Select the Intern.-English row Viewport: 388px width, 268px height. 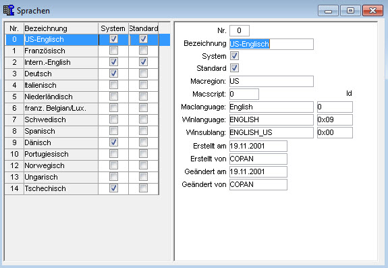[x=82, y=62]
